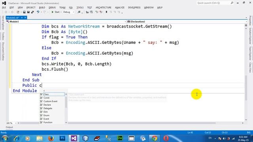Click the Windows Start orb
253x142 pixels.
coord(5,138)
